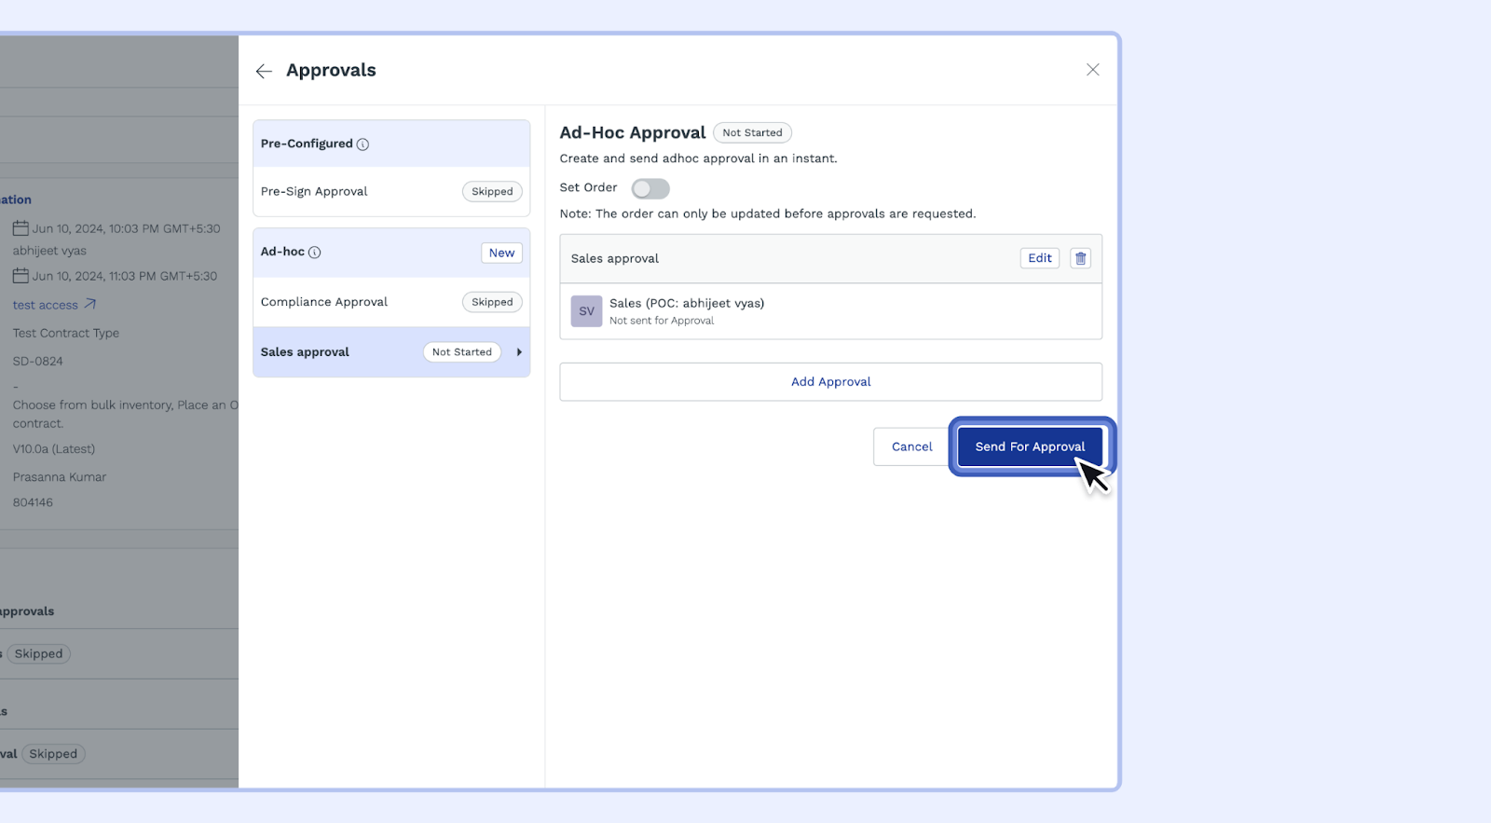This screenshot has height=823, width=1491.
Task: Click the SV avatar for Sales
Action: coord(586,311)
